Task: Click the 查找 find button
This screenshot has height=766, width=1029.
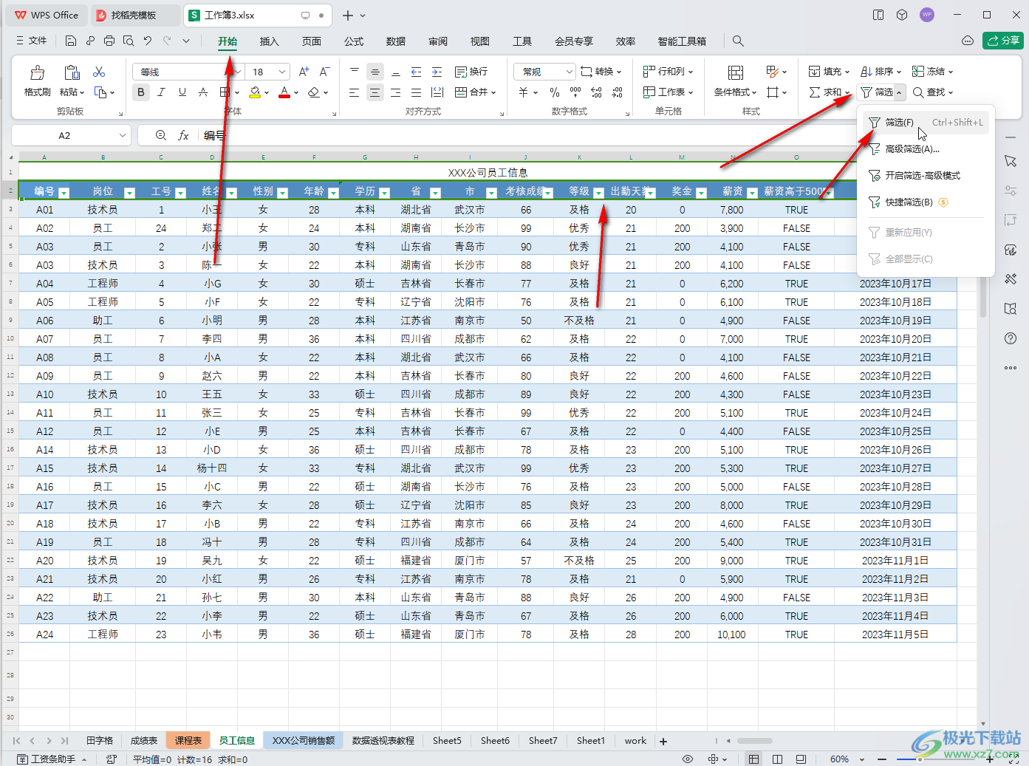Action: tap(933, 92)
